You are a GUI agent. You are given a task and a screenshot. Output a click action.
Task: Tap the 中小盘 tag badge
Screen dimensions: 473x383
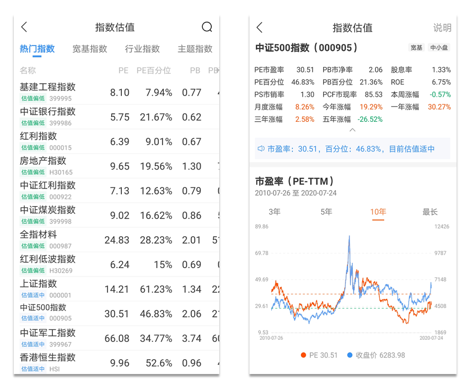click(x=439, y=48)
